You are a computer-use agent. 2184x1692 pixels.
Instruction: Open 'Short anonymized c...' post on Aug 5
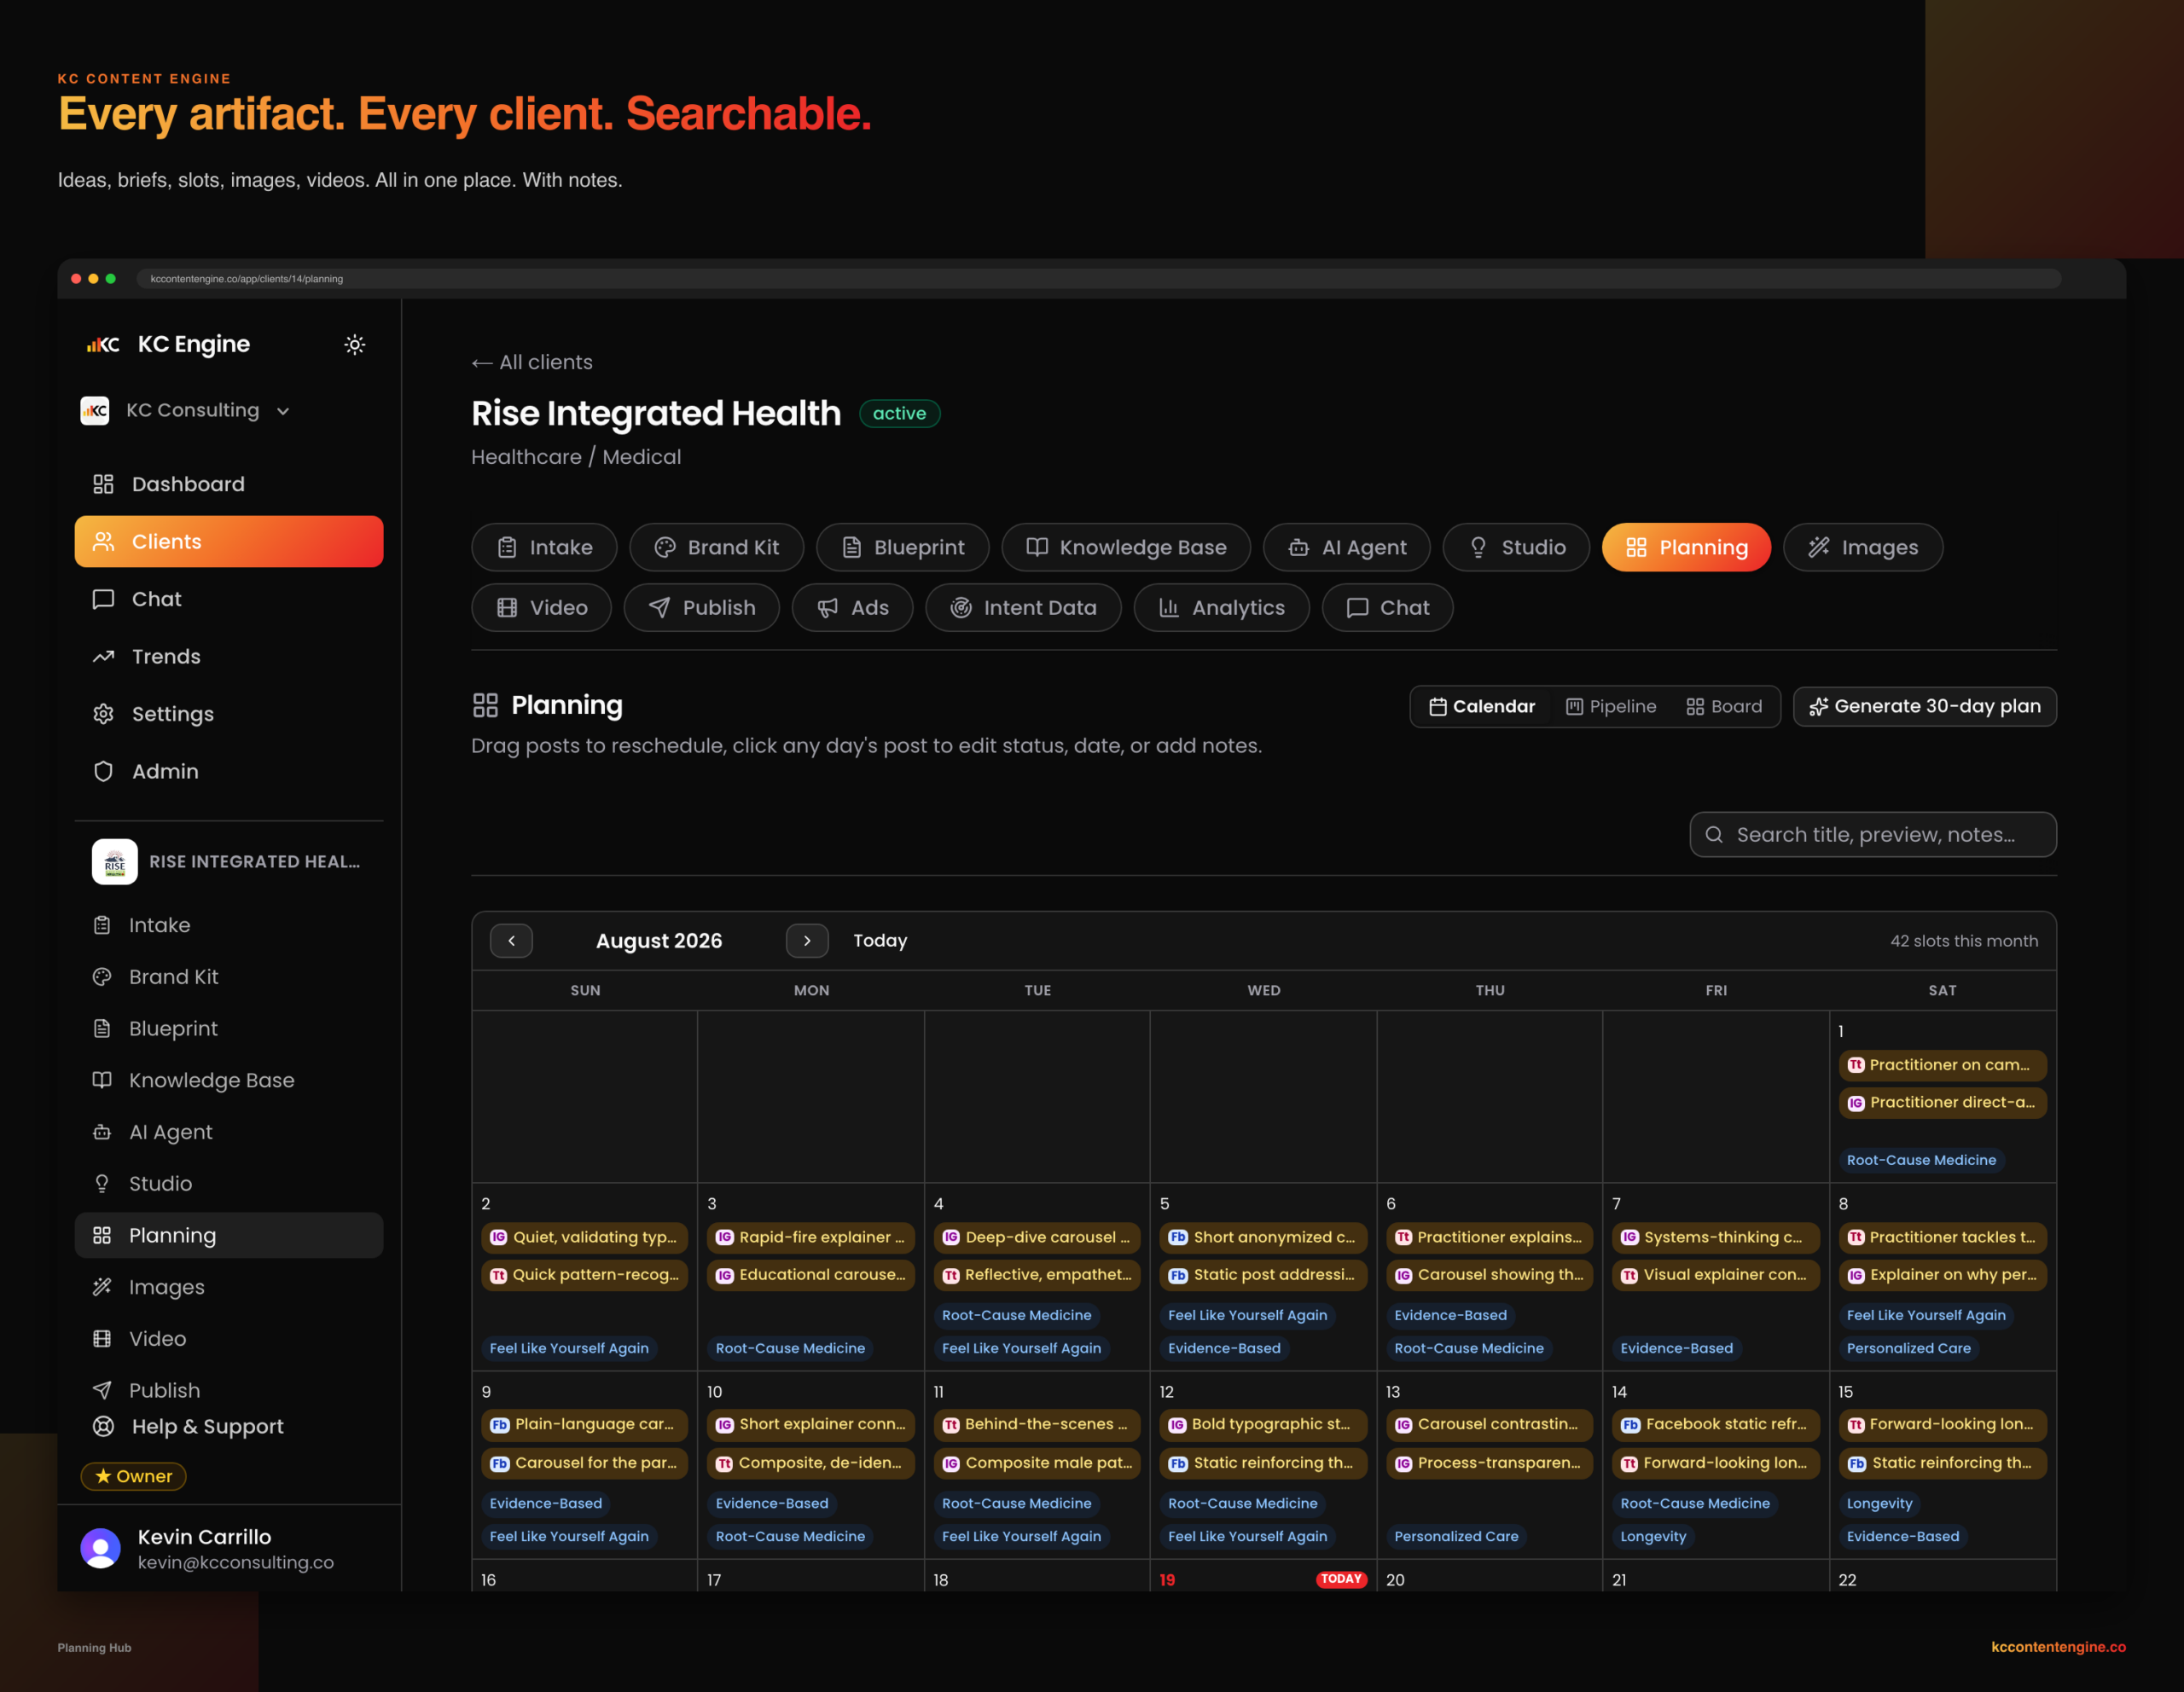[x=1263, y=1237]
